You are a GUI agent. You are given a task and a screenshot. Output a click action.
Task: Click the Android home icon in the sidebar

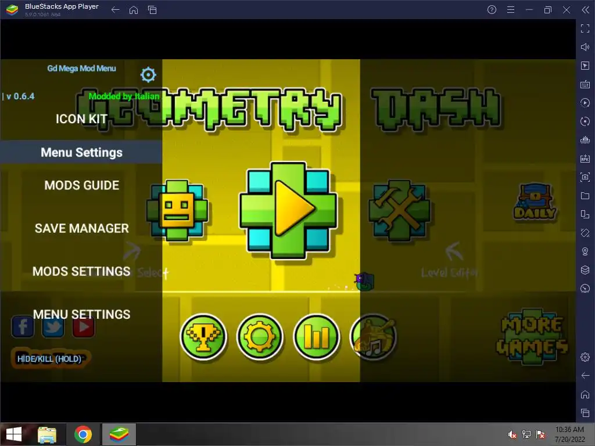pos(585,394)
